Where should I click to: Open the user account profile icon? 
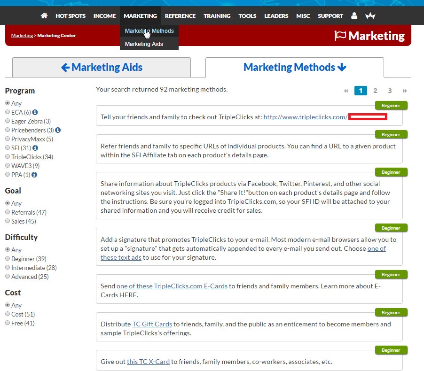(x=354, y=15)
